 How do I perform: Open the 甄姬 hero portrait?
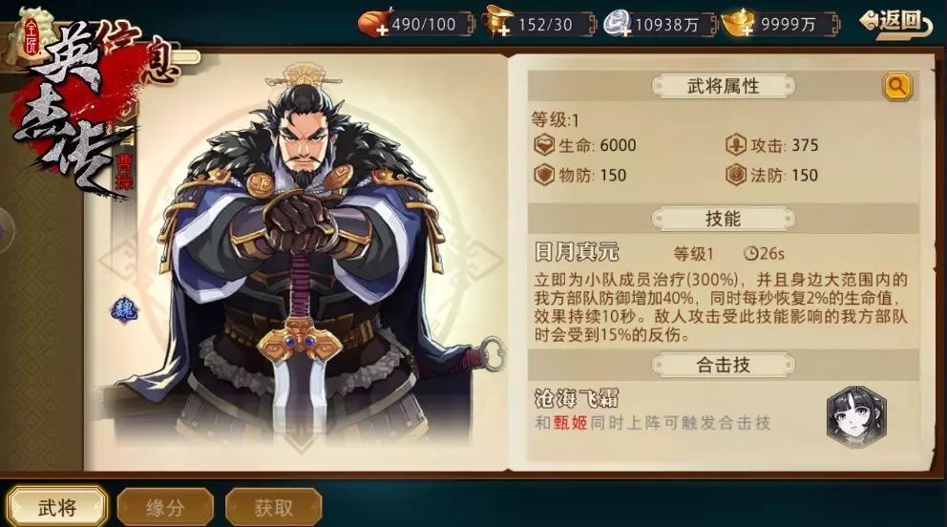pyautogui.click(x=856, y=415)
